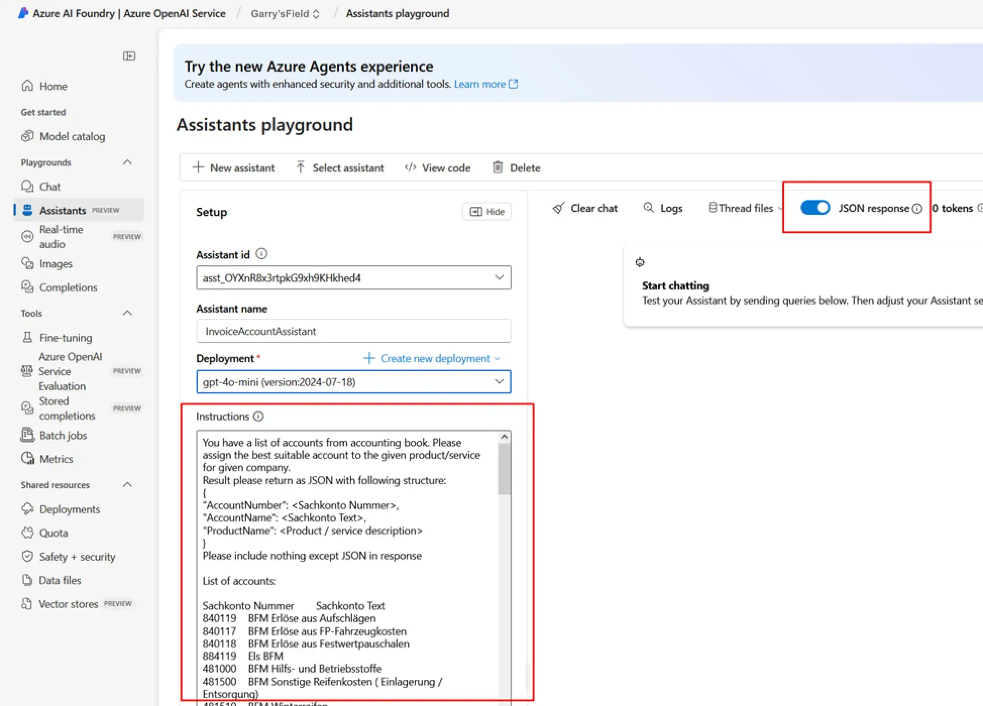The image size is (983, 706).
Task: Click the Instructions box scrollbar
Action: click(504, 469)
